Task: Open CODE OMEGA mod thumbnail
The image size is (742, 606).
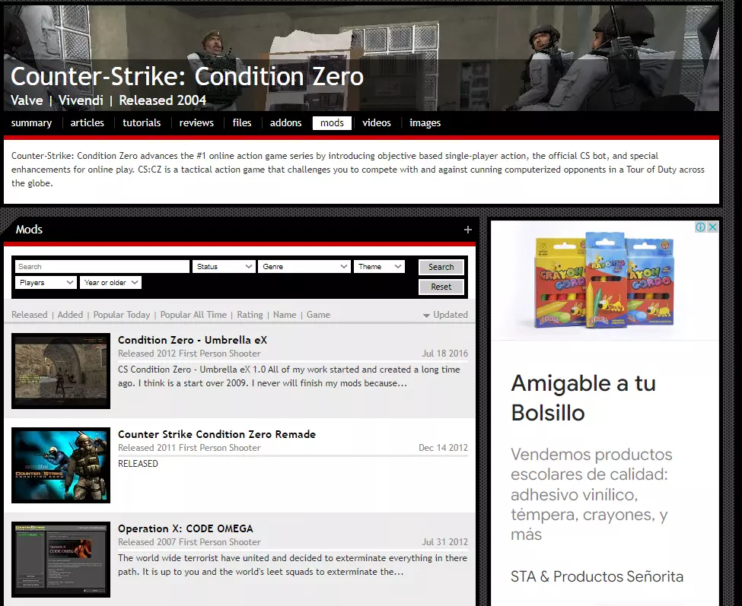Action: pyautogui.click(x=61, y=560)
